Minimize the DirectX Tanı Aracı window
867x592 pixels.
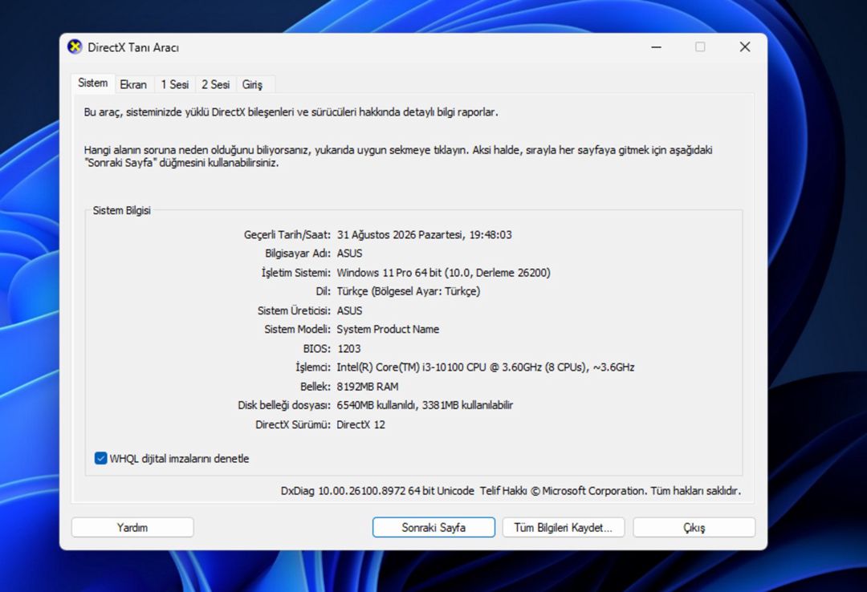[657, 47]
